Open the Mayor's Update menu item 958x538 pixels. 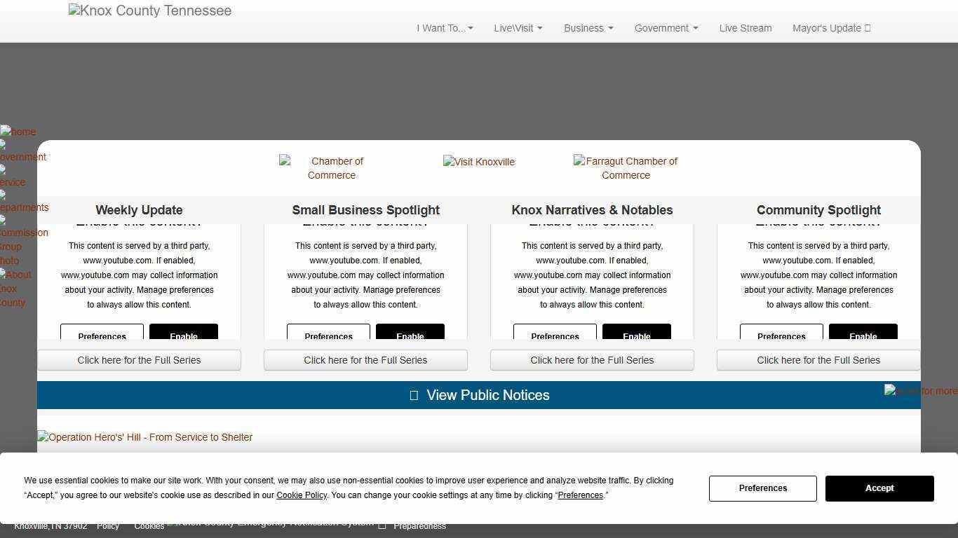(x=831, y=28)
